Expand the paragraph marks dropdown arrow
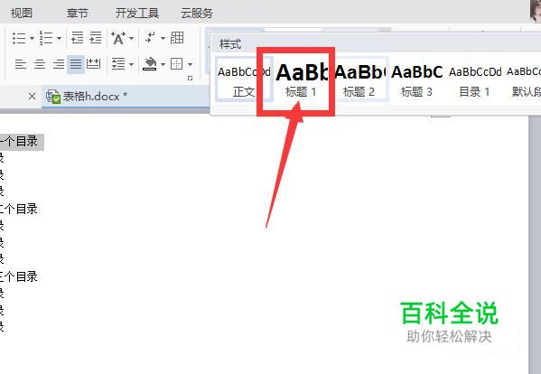Screen dimensions: 541x374 163,38
